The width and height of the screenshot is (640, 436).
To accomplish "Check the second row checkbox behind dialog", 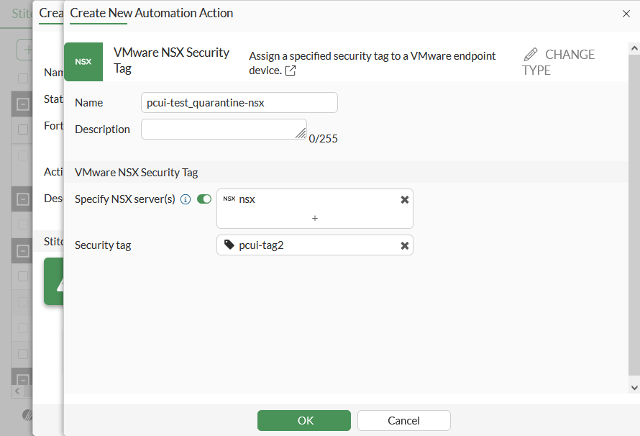I will tap(23, 130).
